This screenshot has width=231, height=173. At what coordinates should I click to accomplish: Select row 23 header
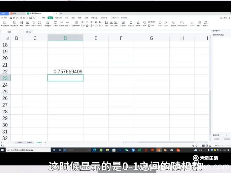(5, 78)
